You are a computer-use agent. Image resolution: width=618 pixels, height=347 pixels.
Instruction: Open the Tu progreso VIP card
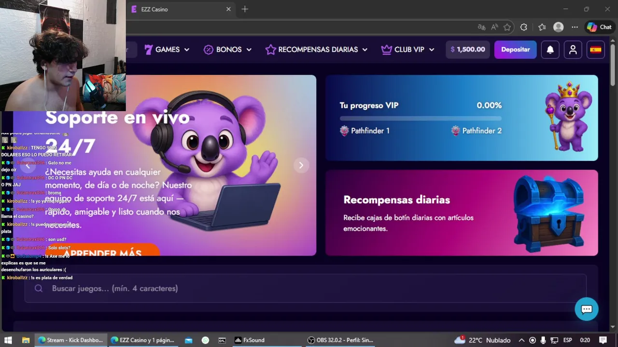(x=462, y=118)
